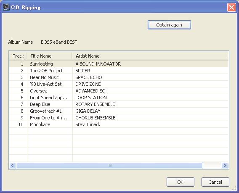Click the CD Ripping title bar app icon
The image size is (239, 193).
[x=6, y=7]
